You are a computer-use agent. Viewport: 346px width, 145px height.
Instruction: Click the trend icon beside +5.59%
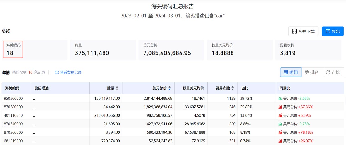pyautogui.click(x=280, y=115)
